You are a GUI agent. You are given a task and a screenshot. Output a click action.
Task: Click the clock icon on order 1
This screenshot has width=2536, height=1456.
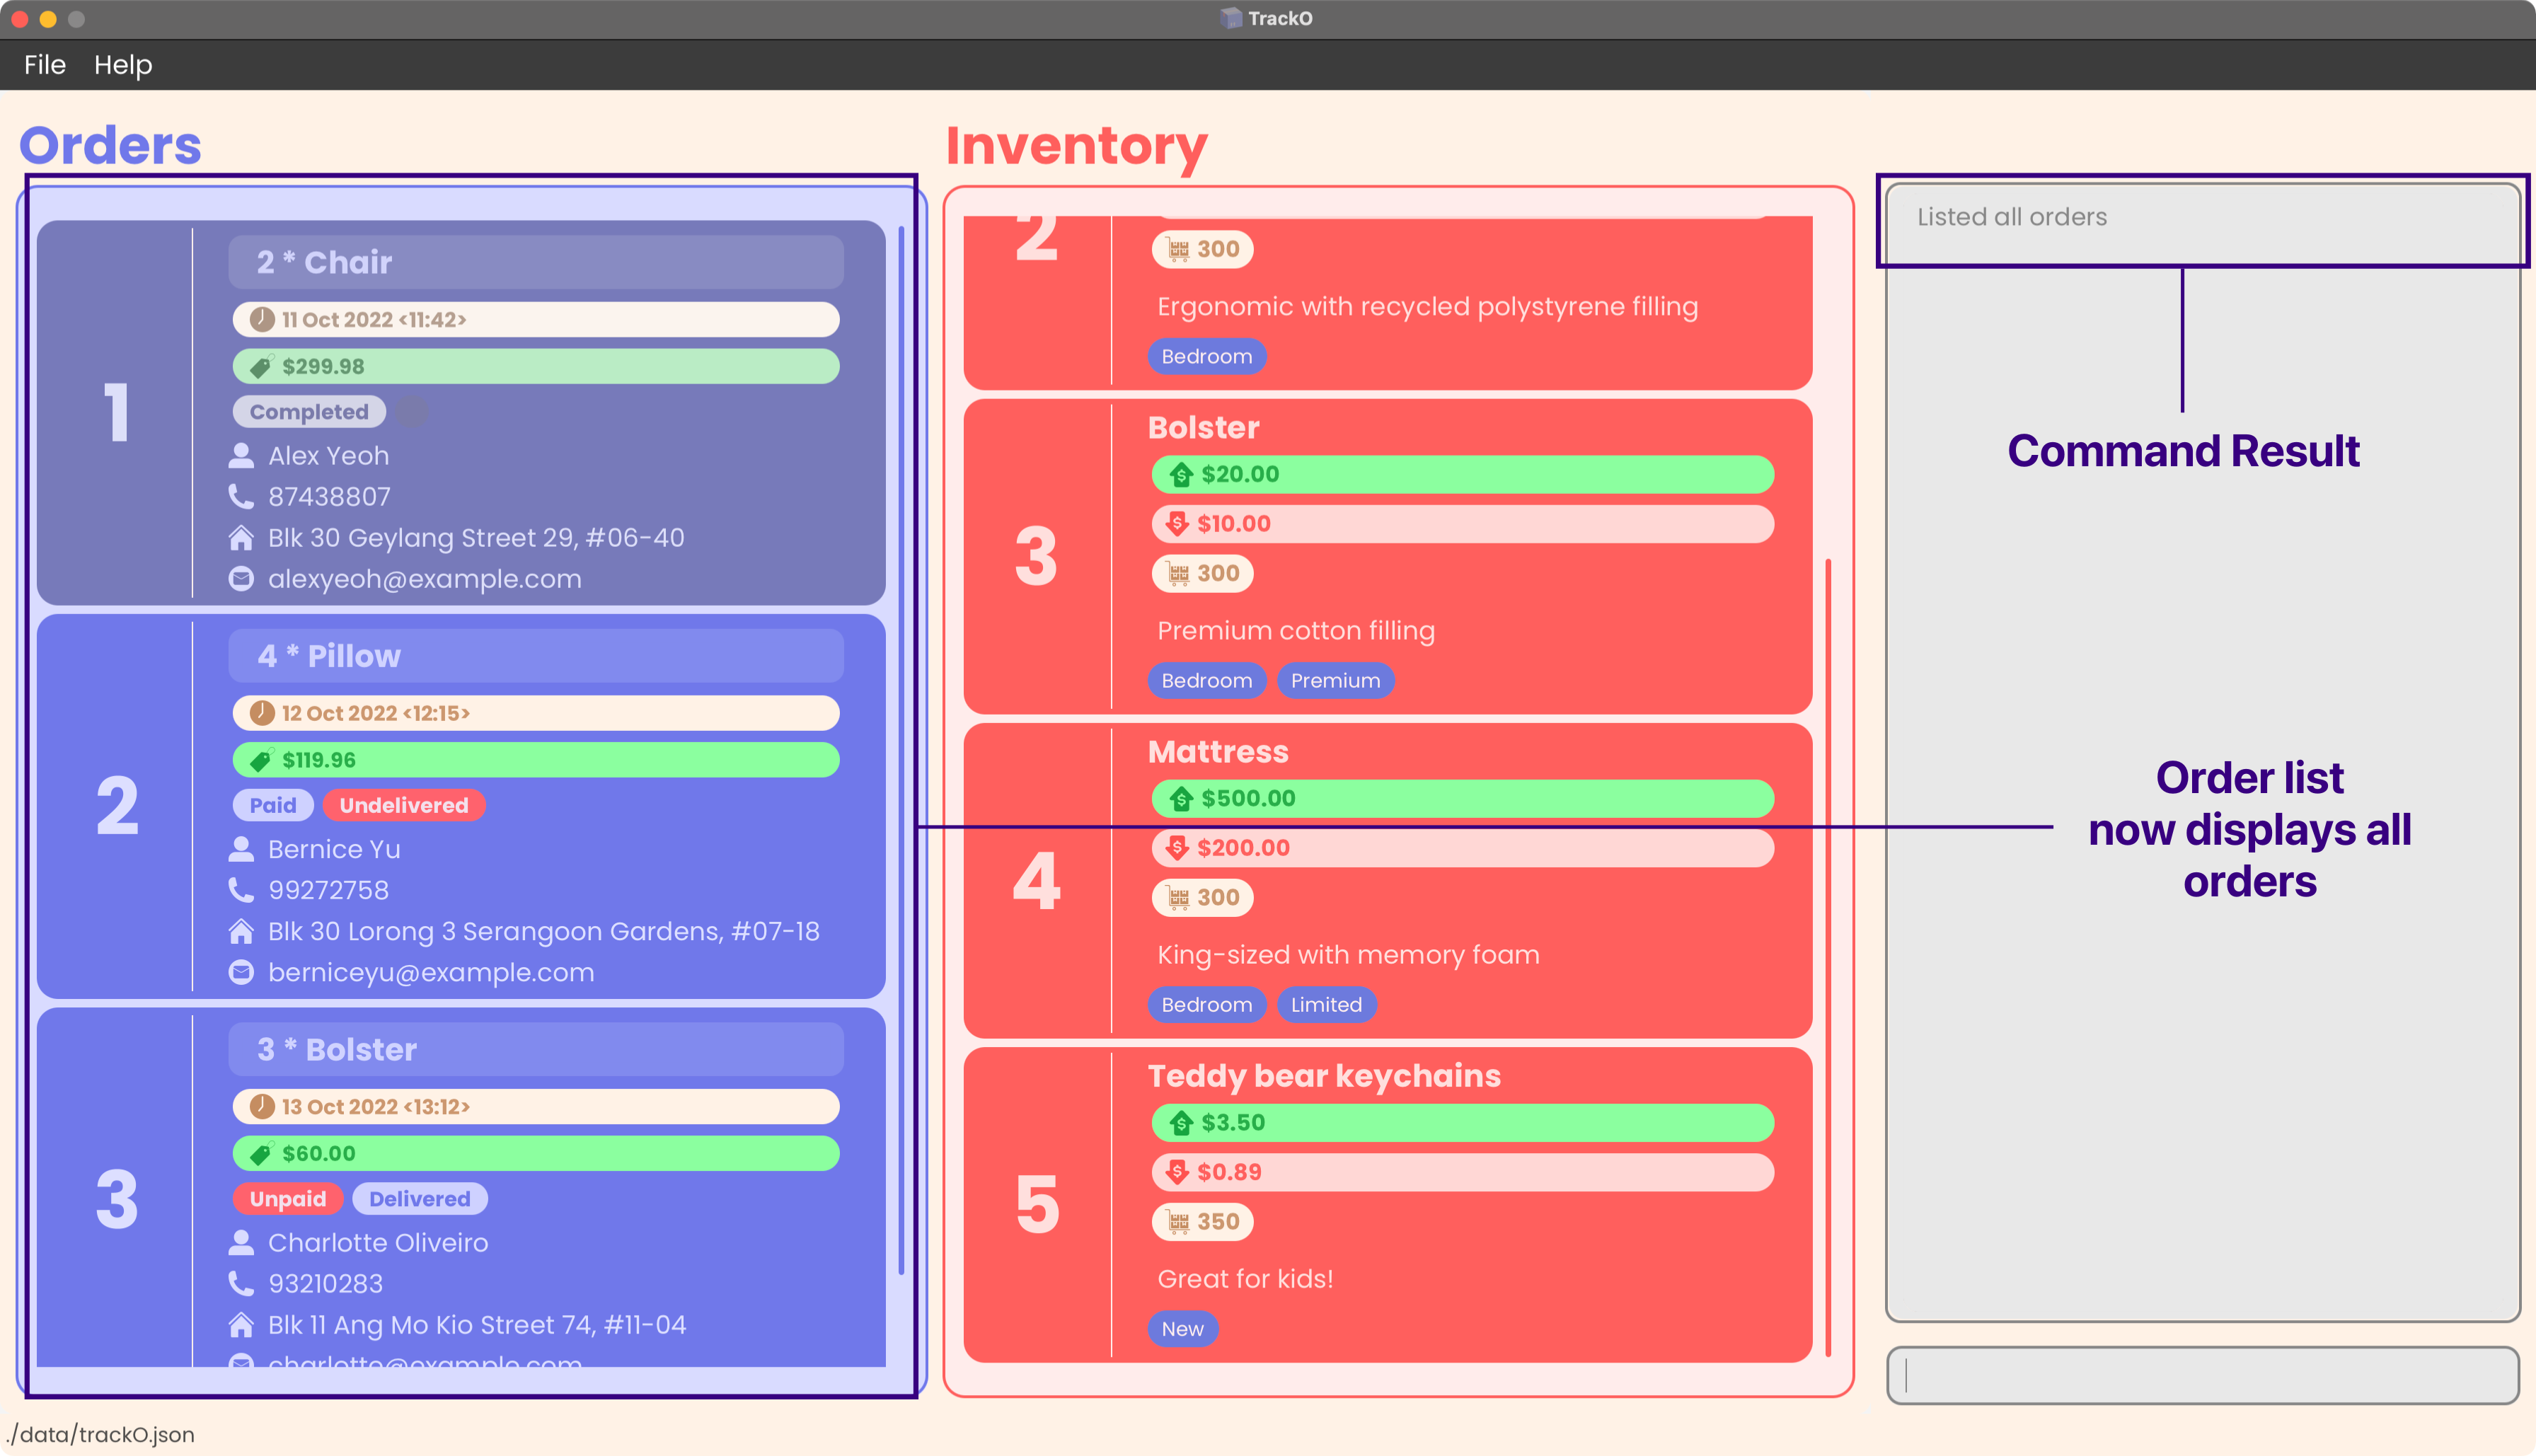point(260,320)
